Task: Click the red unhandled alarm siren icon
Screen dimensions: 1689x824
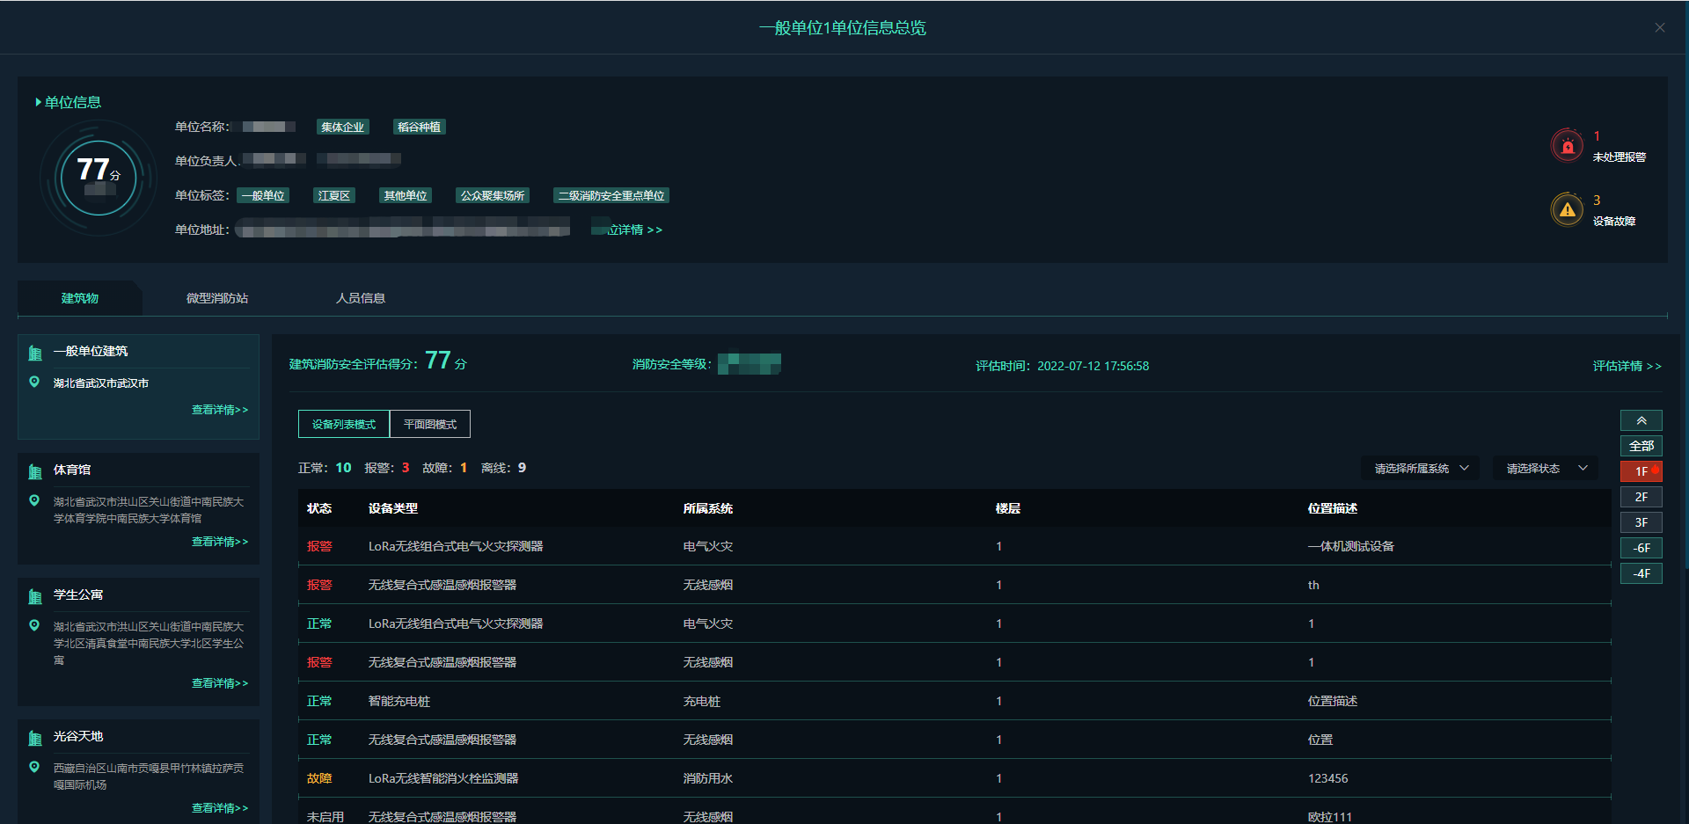Action: [1567, 145]
